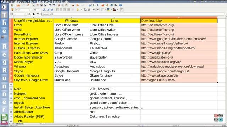
Task: Merge and center cells icon
Action: coord(73,10)
